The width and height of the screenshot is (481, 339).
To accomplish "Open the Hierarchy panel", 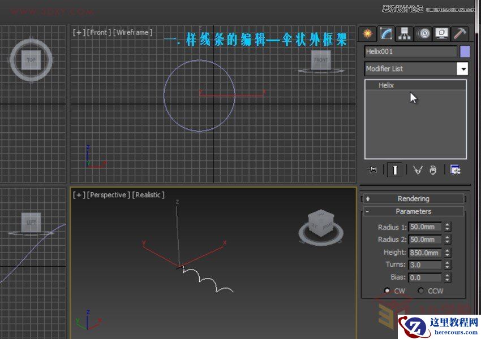I will point(403,34).
